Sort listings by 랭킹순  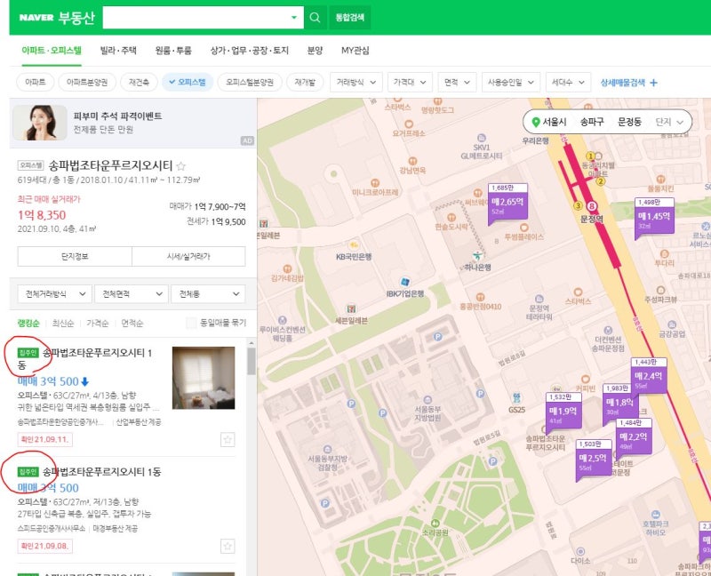(x=28, y=323)
